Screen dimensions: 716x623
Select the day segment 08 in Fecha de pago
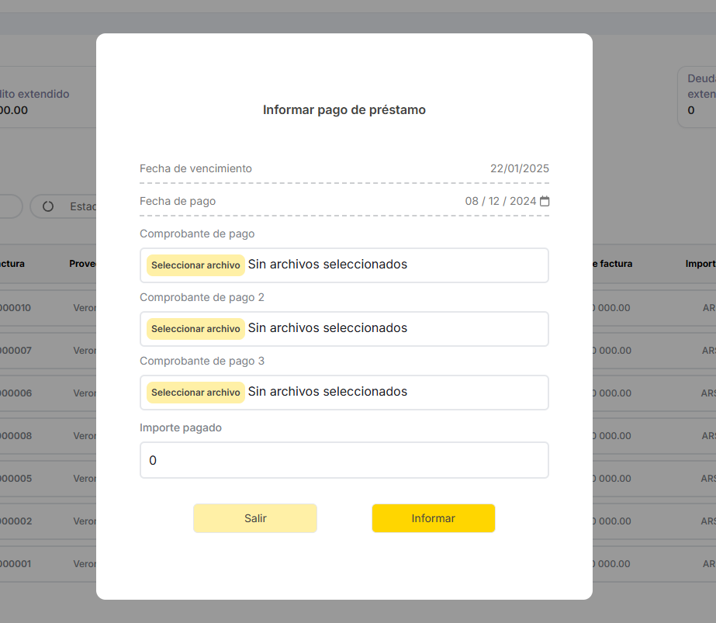coord(472,202)
